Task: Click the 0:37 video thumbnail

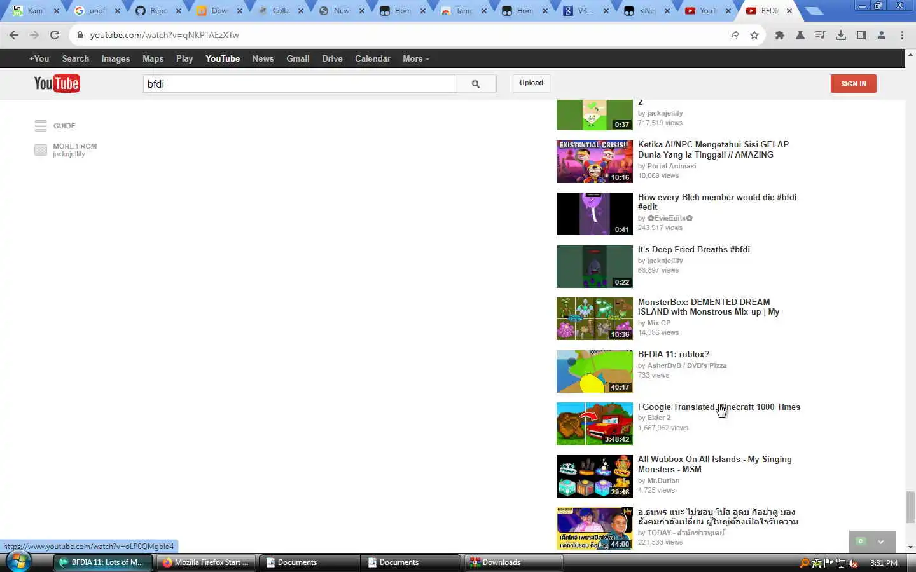Action: click(x=595, y=115)
